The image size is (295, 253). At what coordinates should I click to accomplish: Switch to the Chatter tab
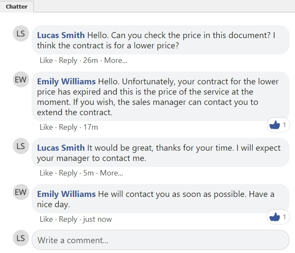pyautogui.click(x=17, y=6)
